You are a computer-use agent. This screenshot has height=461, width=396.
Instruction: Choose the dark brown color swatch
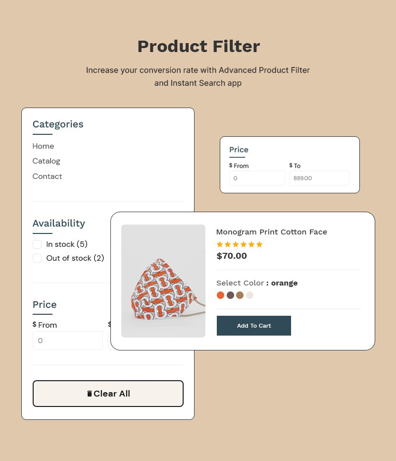click(230, 295)
